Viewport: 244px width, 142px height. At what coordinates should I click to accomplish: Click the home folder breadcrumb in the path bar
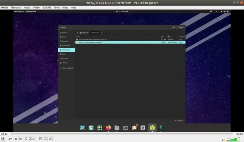coord(84,33)
